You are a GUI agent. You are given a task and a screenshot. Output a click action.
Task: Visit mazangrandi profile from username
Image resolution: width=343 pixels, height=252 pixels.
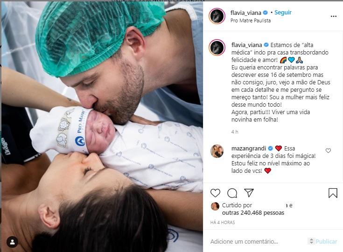point(249,149)
